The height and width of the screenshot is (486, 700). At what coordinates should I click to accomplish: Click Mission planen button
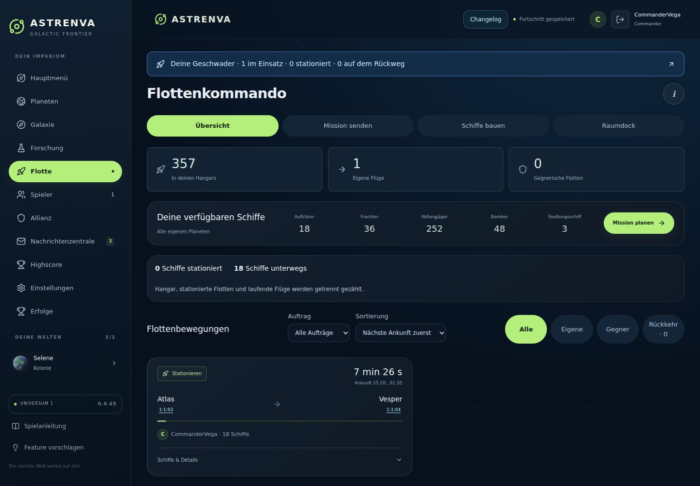click(x=639, y=223)
